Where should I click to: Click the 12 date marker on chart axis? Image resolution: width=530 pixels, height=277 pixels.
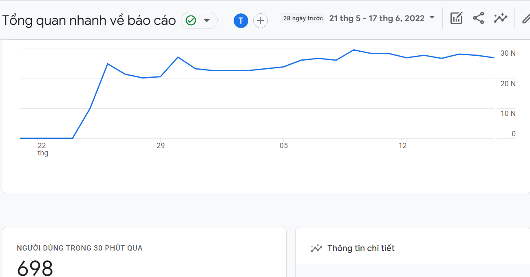coord(402,146)
